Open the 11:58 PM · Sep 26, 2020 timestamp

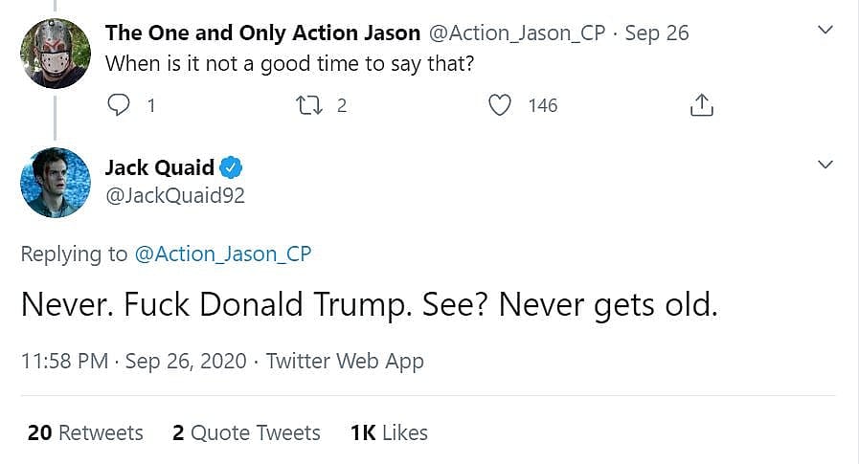pyautogui.click(x=133, y=361)
